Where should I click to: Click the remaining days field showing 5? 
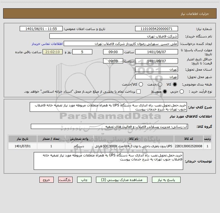click(x=82, y=52)
